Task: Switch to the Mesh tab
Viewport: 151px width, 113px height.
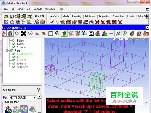Action: coord(66,17)
